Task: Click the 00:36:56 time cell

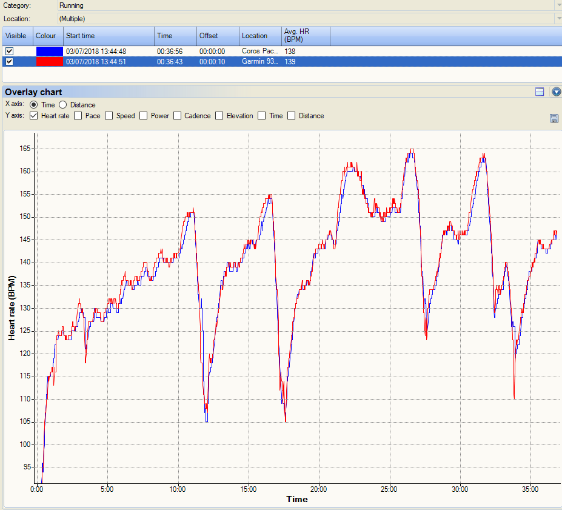Action: [170, 52]
